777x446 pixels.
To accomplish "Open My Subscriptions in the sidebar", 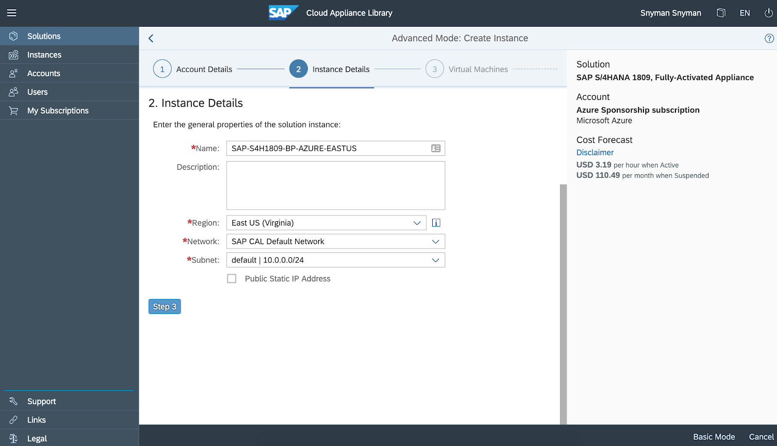I will tap(69, 111).
